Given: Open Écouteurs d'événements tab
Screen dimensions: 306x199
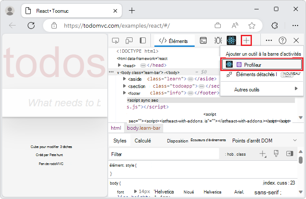Looking at the screenshot, I should coord(208,140).
